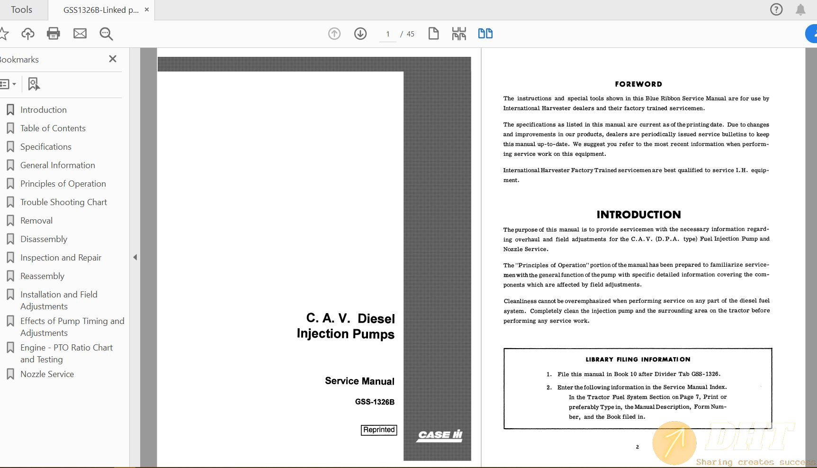
Task: Enable two-page scrolling view
Action: pyautogui.click(x=485, y=33)
